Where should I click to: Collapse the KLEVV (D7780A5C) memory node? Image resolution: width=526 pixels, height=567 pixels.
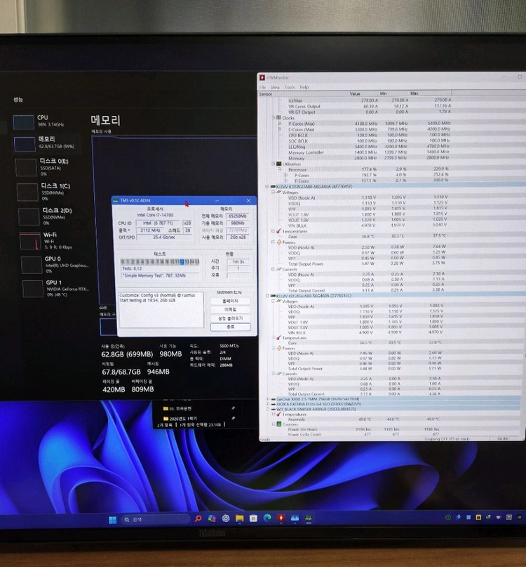267,296
